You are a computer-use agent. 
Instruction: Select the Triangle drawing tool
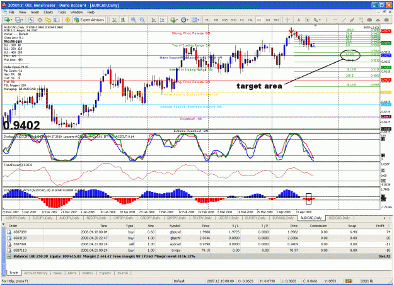(378, 20)
